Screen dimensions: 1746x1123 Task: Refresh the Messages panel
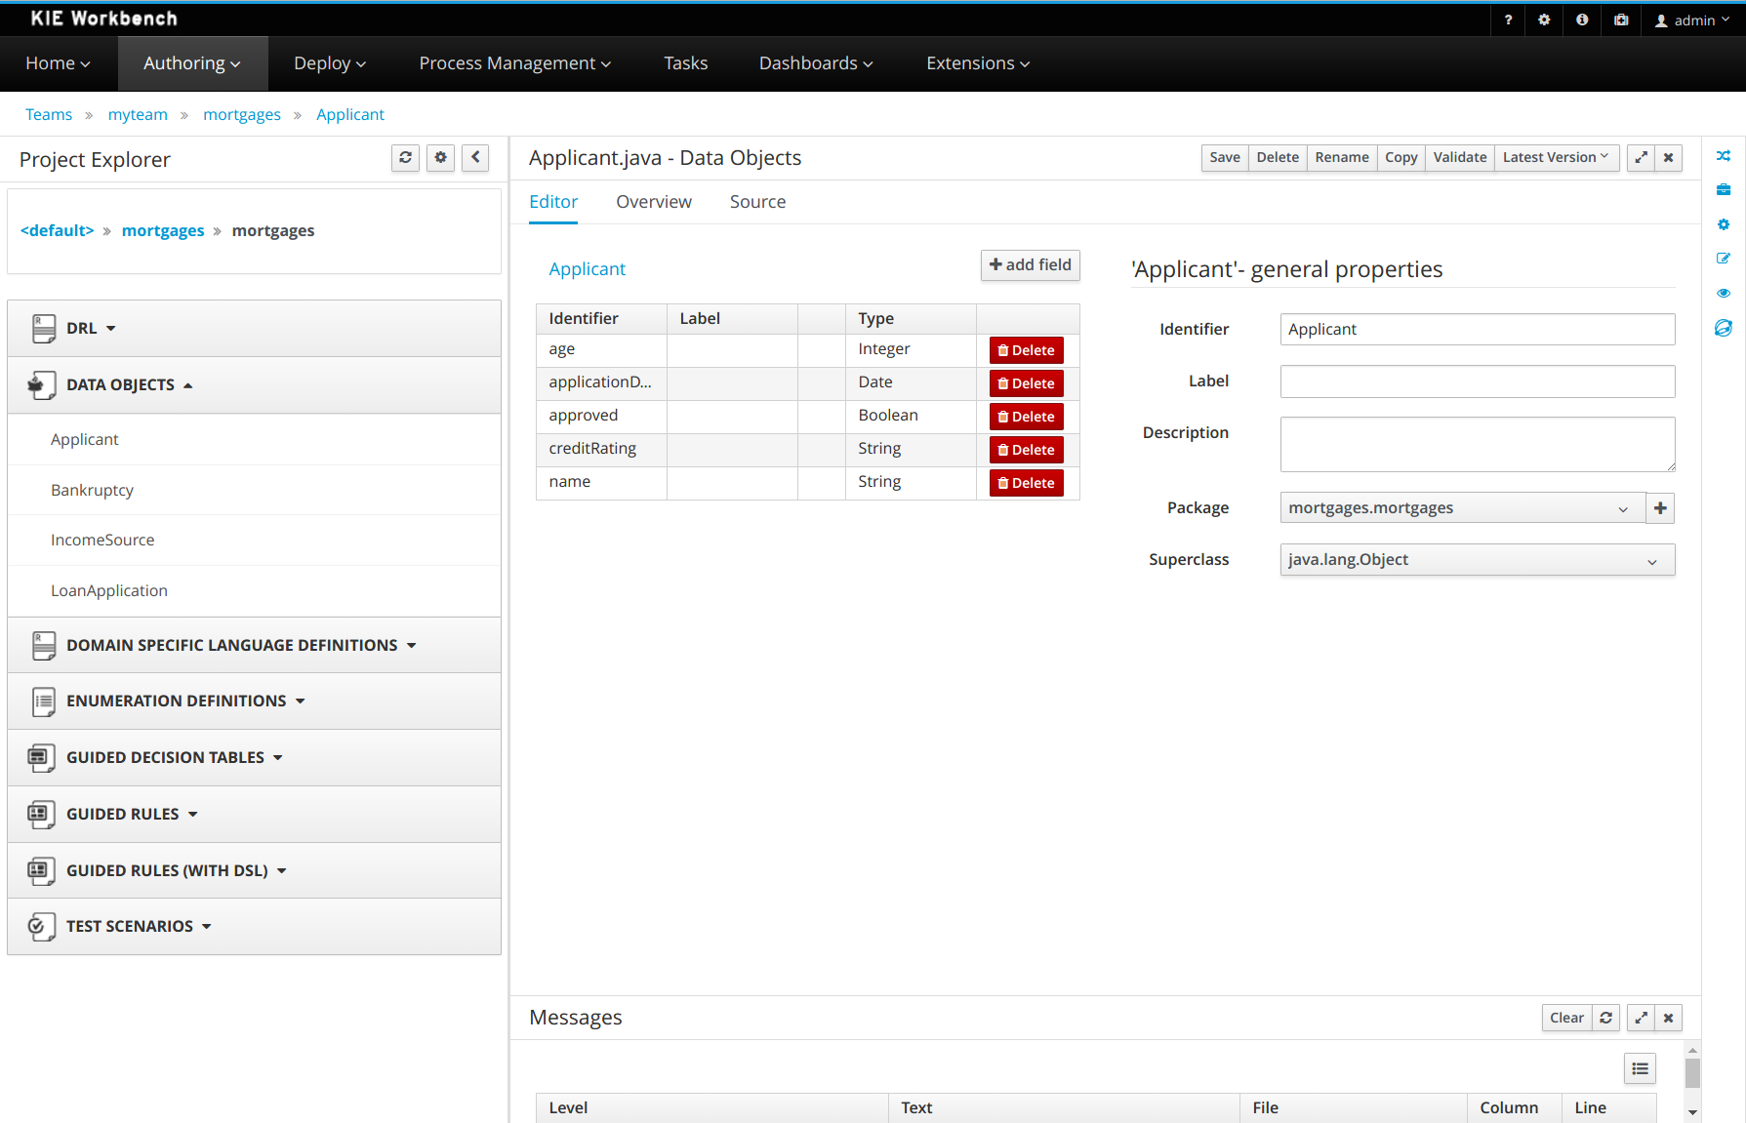coord(1605,1018)
